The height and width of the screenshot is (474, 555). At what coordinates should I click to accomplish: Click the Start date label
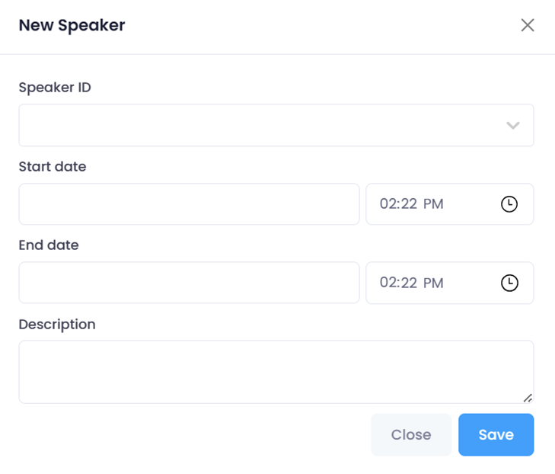coord(53,166)
